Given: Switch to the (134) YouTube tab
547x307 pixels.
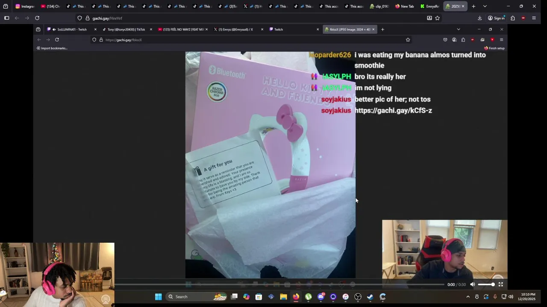Looking at the screenshot, I should 50,6.
